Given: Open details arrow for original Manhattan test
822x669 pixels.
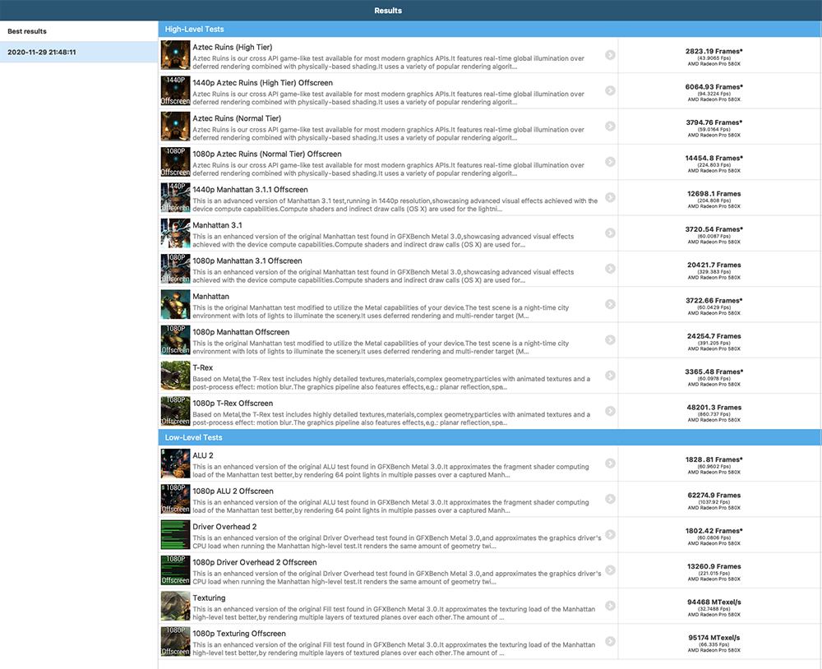Looking at the screenshot, I should point(610,305).
